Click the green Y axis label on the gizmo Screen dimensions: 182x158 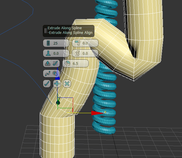59,99
